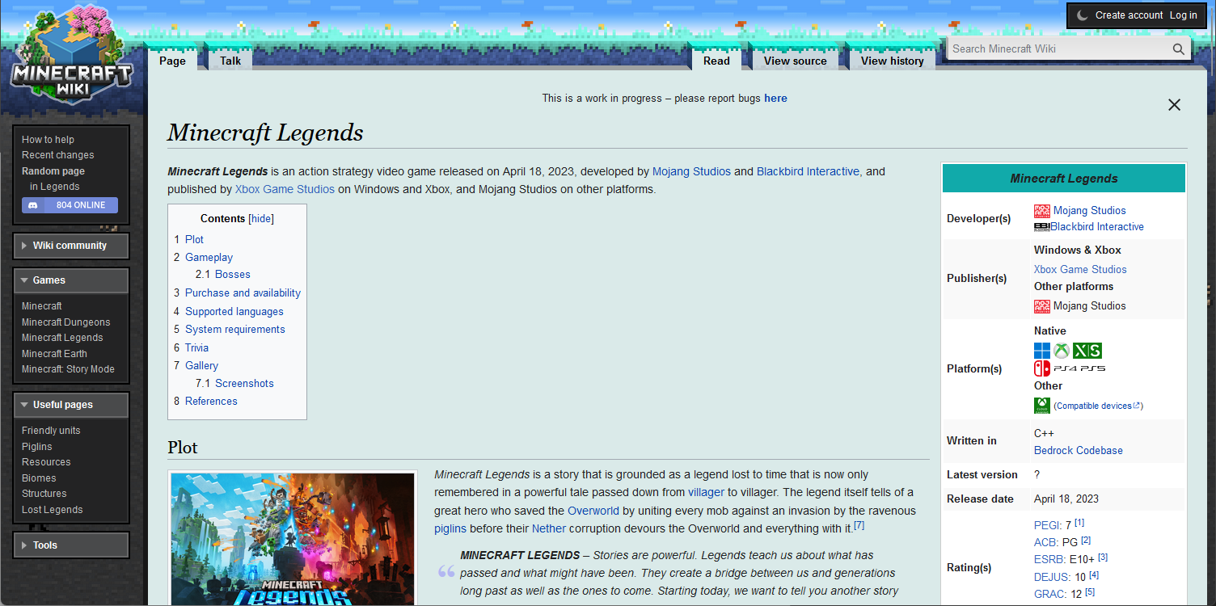
Task: Click the Xbox Cloud Gaming icon
Action: pyautogui.click(x=1042, y=406)
